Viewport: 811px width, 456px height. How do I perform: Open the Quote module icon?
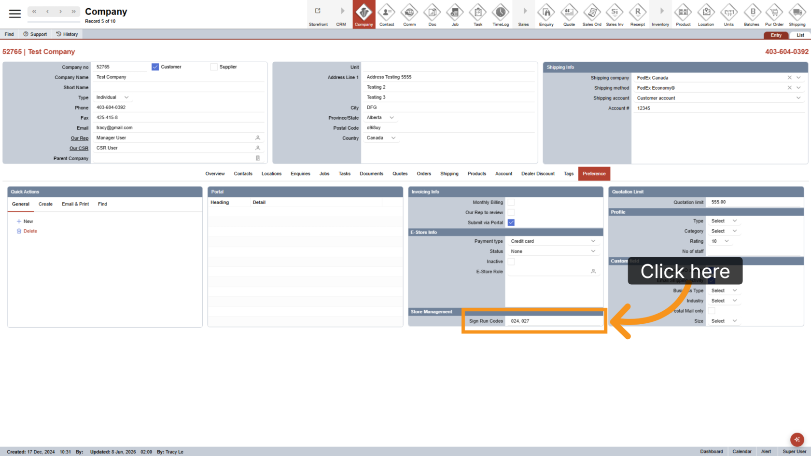569,14
